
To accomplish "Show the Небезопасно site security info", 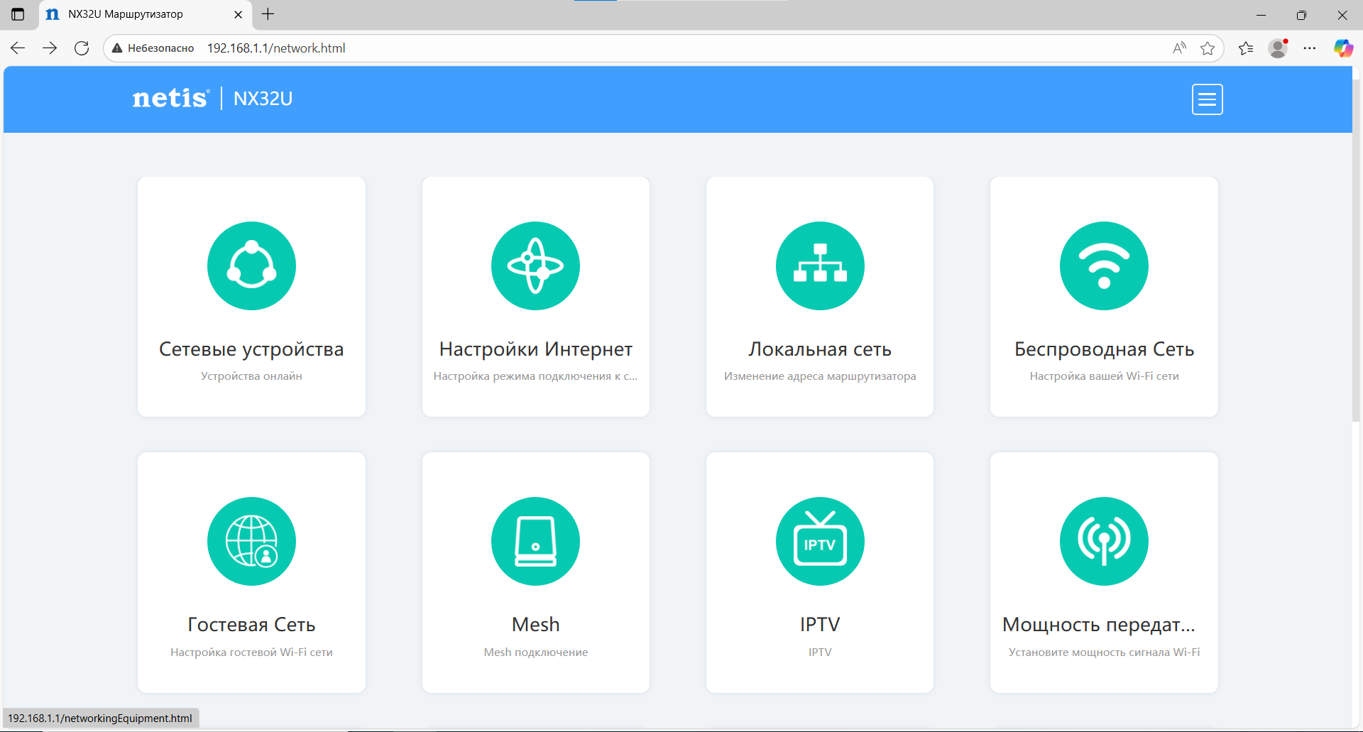I will (153, 48).
